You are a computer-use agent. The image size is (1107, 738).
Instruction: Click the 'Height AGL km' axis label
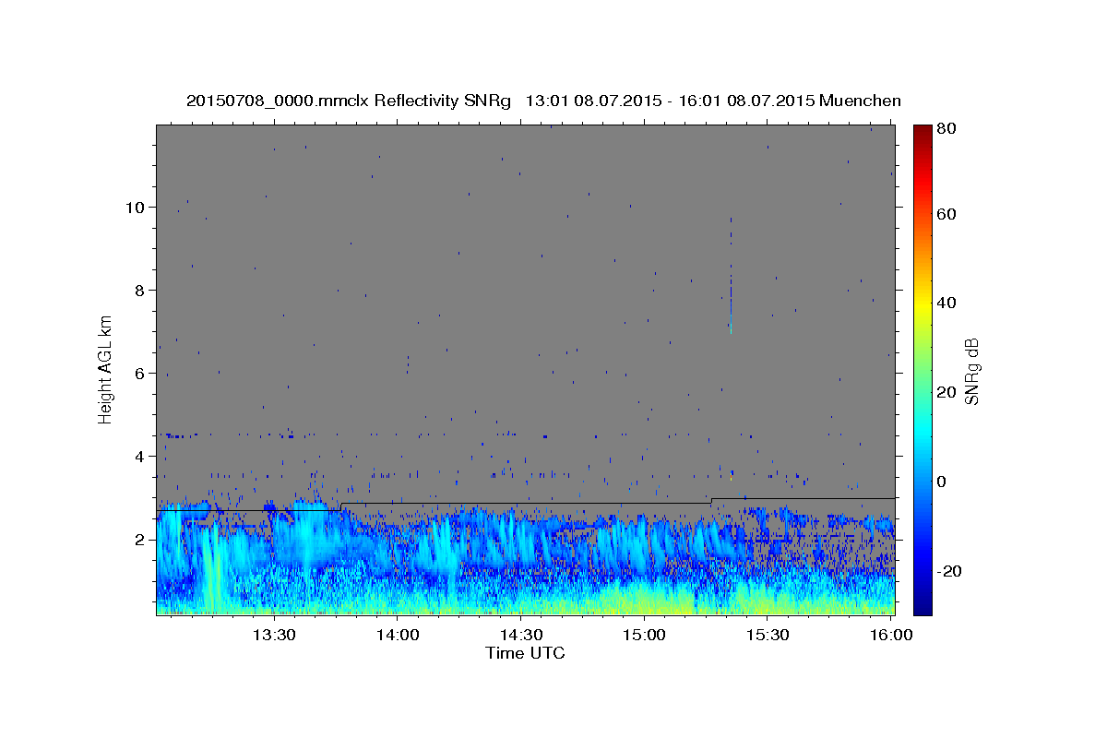tap(106, 369)
